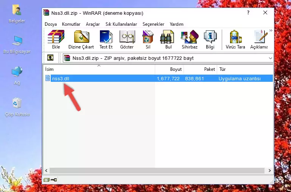Click the archive path combo box

click(168, 58)
